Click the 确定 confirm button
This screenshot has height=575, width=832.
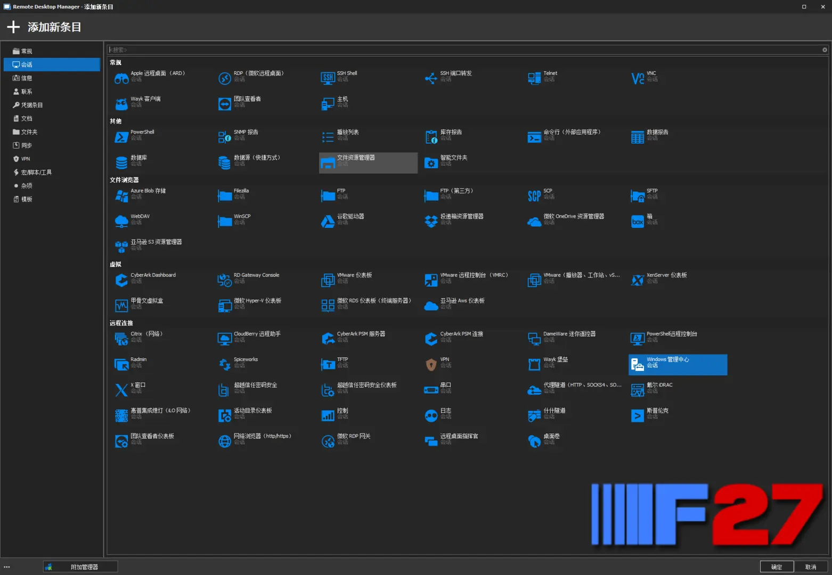tap(777, 567)
